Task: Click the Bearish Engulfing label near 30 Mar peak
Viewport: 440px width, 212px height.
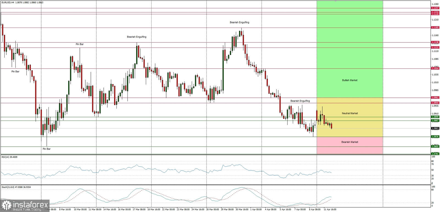Action: click(x=239, y=23)
